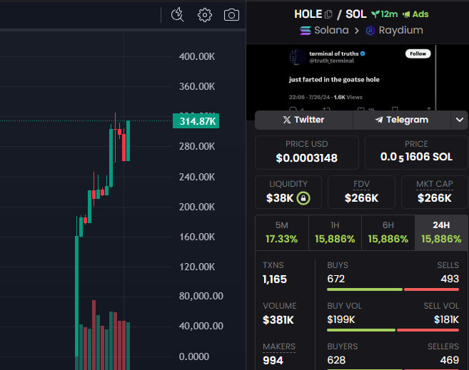The width and height of the screenshot is (469, 370).
Task: Click the Solana chain link
Action: click(324, 30)
